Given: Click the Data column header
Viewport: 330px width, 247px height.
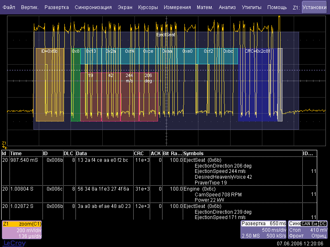Looking at the screenshot, I should click(103, 154).
